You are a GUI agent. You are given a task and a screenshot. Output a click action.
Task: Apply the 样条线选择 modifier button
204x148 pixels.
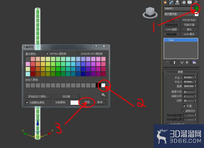171,25
